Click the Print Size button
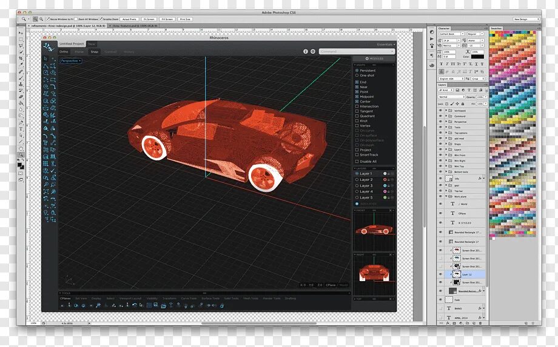The height and width of the screenshot is (347, 558). point(185,19)
